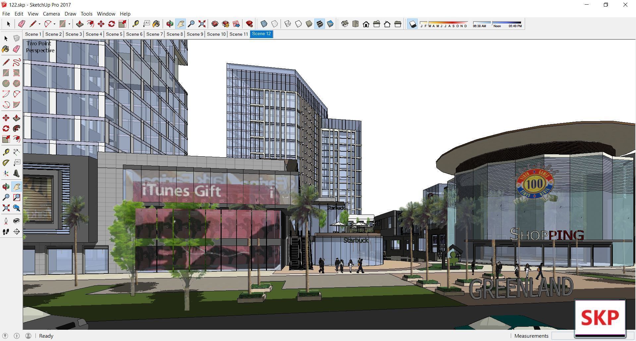Open the Draw menu
The height and width of the screenshot is (341, 636).
click(x=70, y=14)
